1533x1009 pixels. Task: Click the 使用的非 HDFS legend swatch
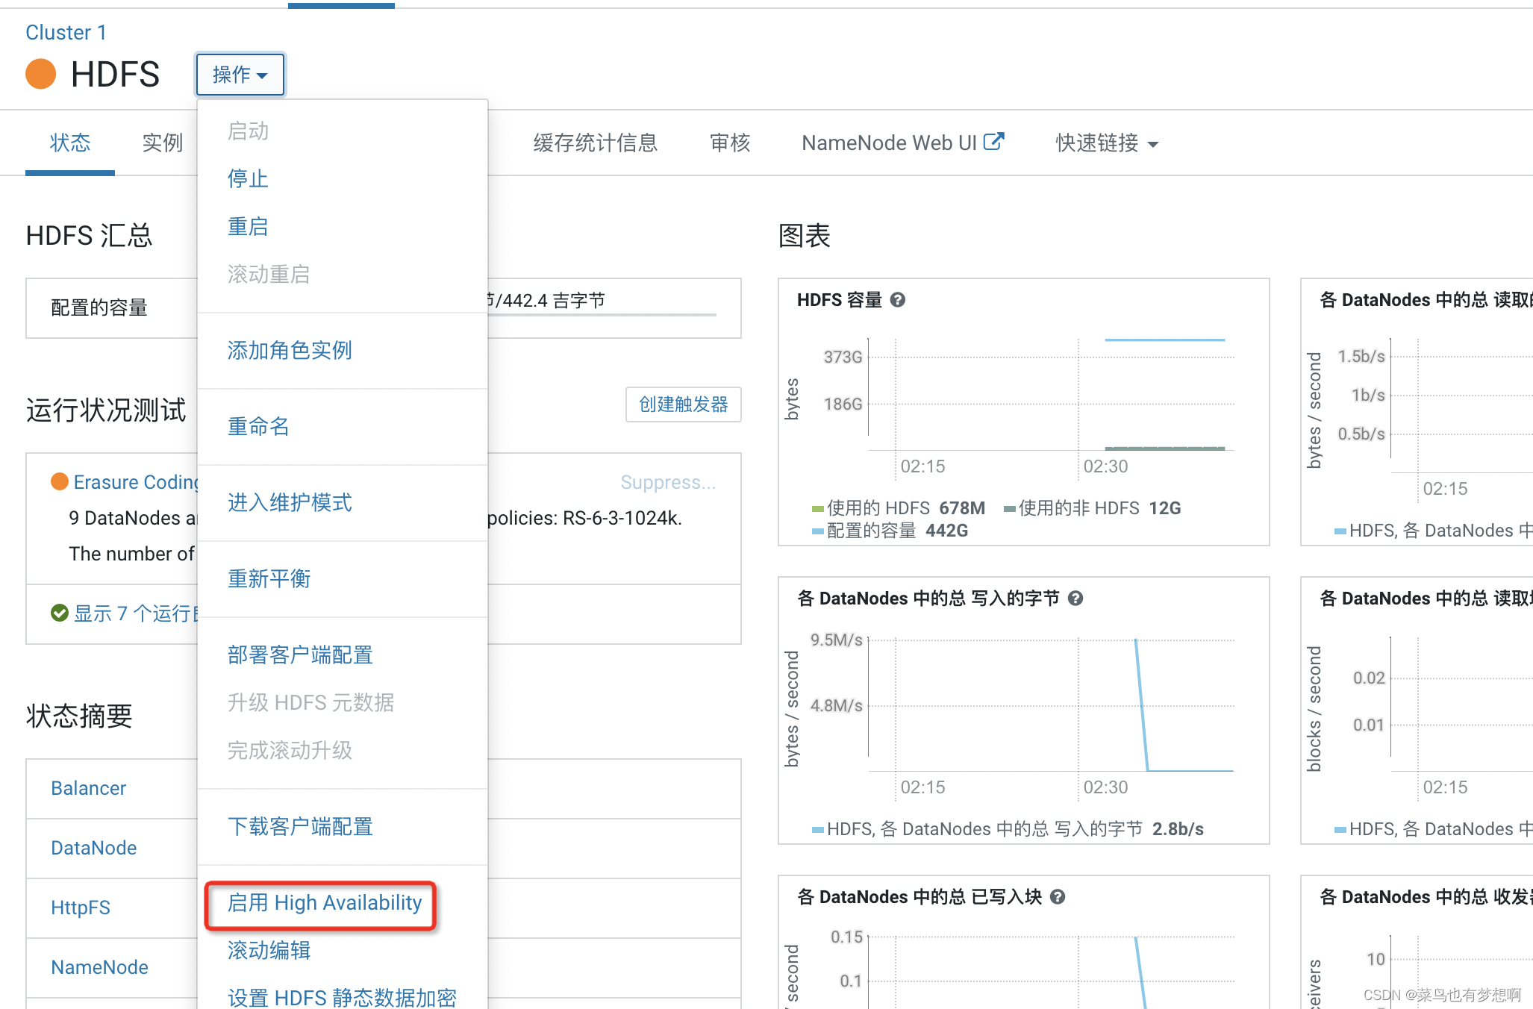pyautogui.click(x=1010, y=509)
